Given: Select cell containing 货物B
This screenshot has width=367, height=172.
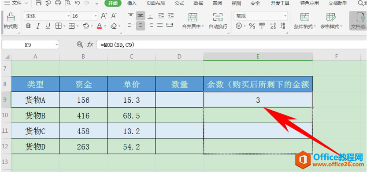Looking at the screenshot, I should pyautogui.click(x=35, y=116).
